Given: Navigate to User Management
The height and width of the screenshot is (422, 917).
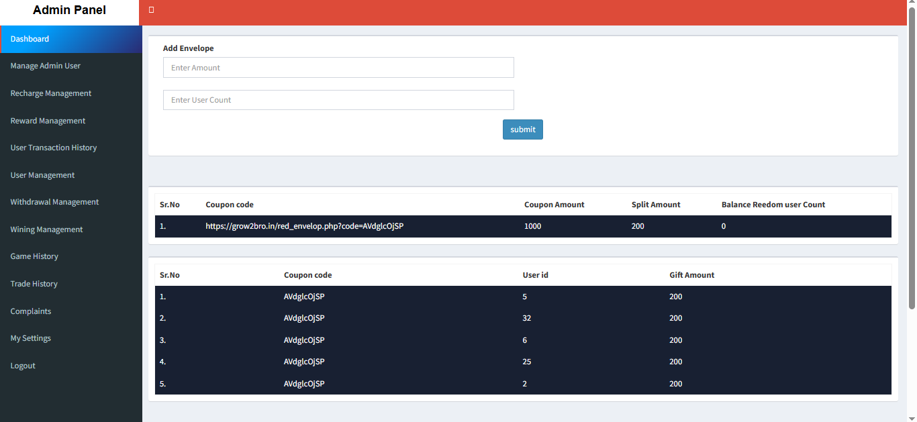Looking at the screenshot, I should pyautogui.click(x=42, y=175).
